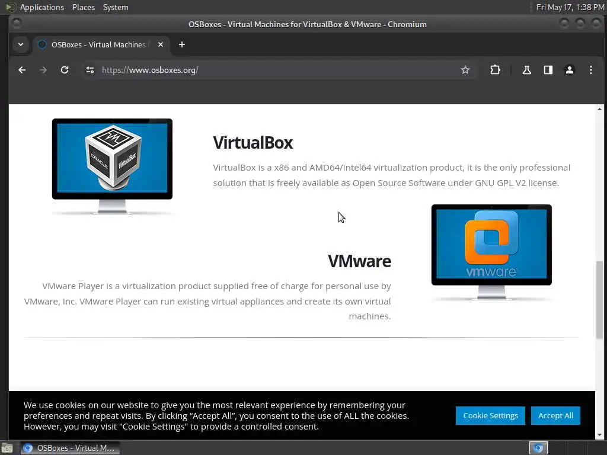This screenshot has height=455, width=607.
Task: Click the scrollbar up arrow
Action: [599, 109]
